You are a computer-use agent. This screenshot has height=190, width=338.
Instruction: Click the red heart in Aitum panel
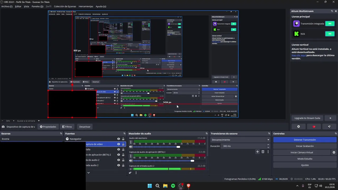[314, 127]
